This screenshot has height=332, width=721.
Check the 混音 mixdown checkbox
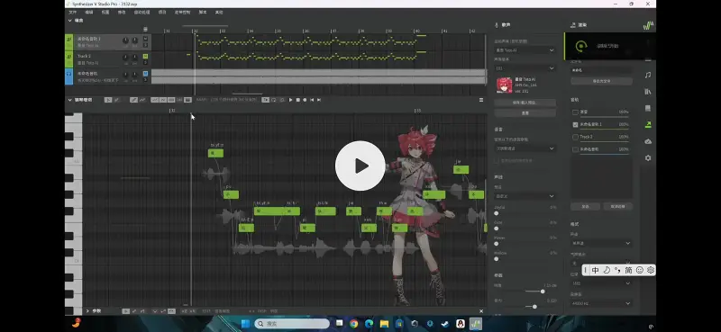tap(575, 112)
